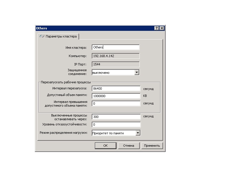Focus the Выключенные процессы останавливать через field
This screenshot has height=177, width=251.
pyautogui.click(x=116, y=117)
